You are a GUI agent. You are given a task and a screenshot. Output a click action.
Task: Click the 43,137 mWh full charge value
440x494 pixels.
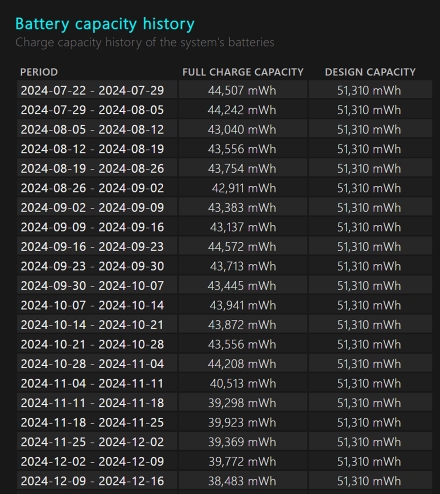[243, 227]
